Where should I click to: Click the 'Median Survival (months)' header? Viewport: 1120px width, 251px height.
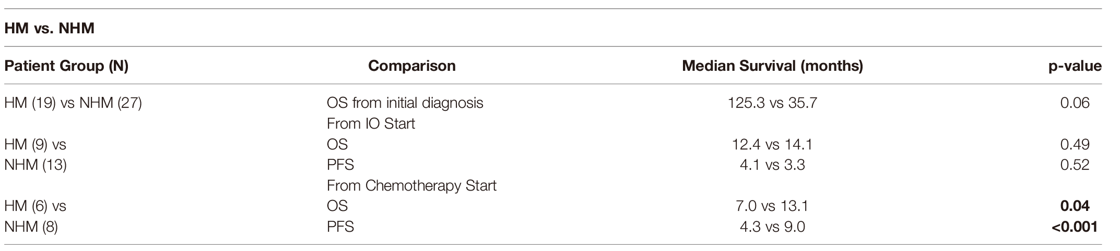772,66
